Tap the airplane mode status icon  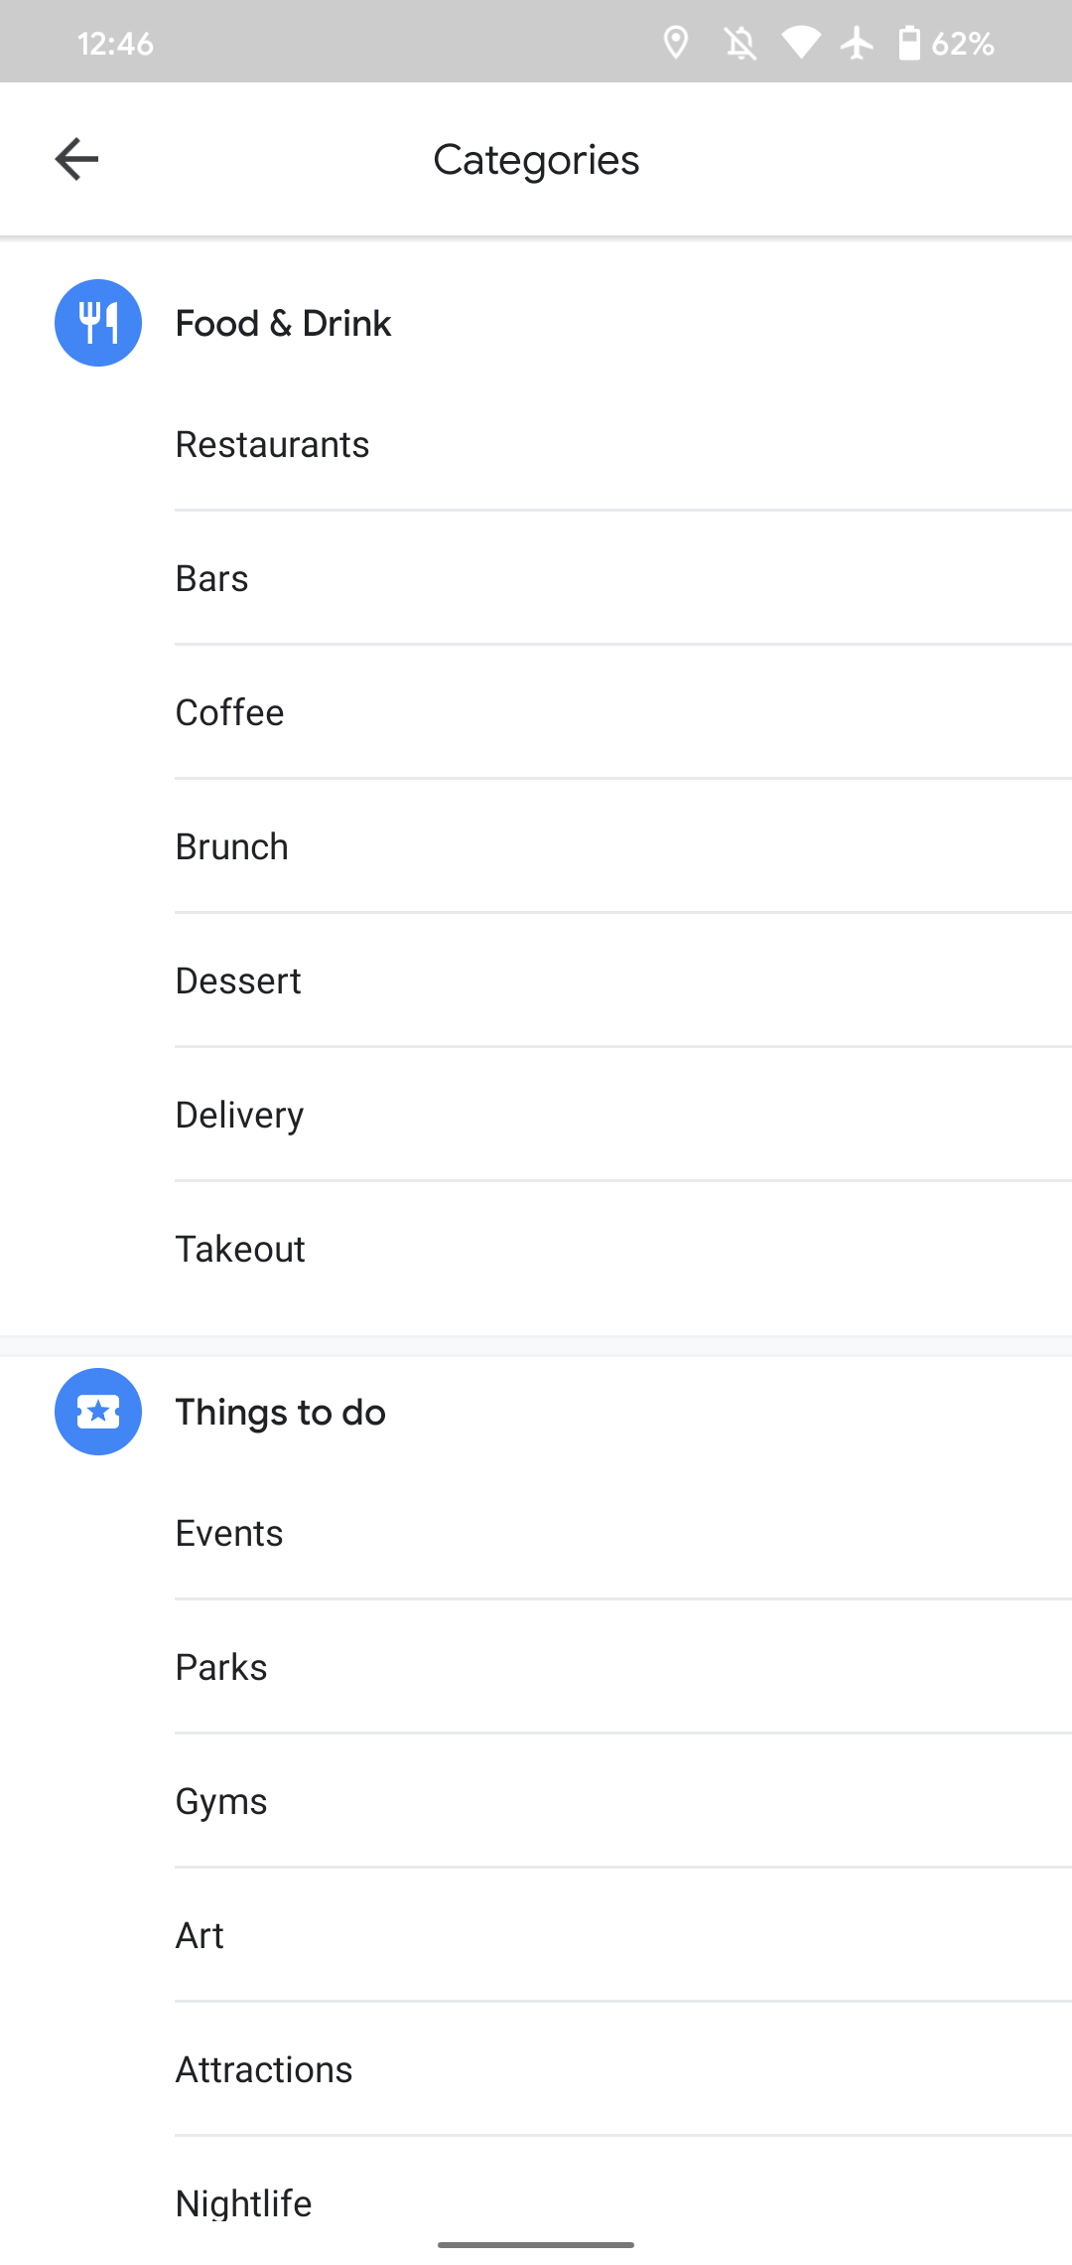[857, 43]
